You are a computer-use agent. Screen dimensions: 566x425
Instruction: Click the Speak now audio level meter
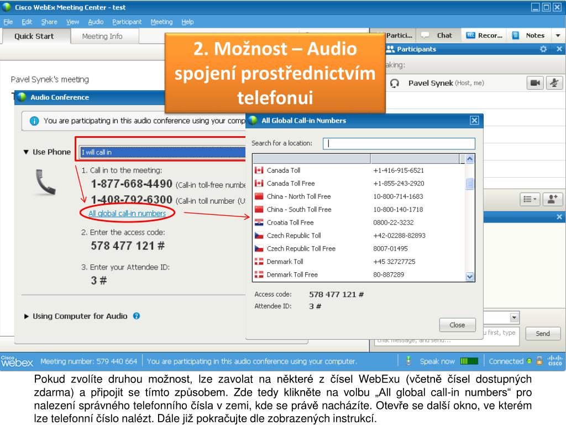[x=469, y=361]
